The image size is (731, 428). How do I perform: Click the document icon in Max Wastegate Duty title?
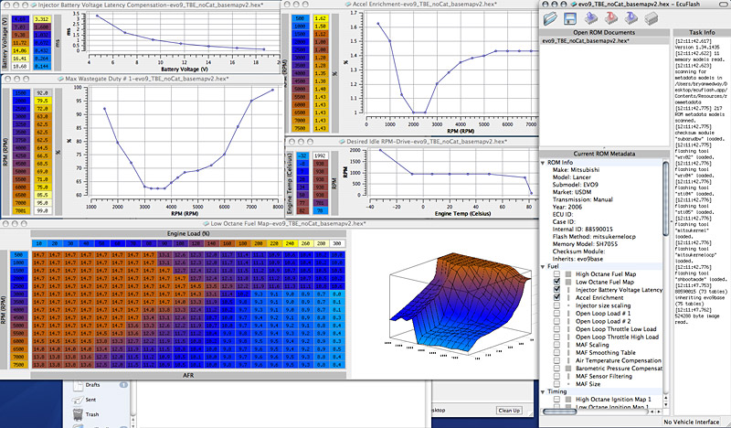[x=60, y=79]
